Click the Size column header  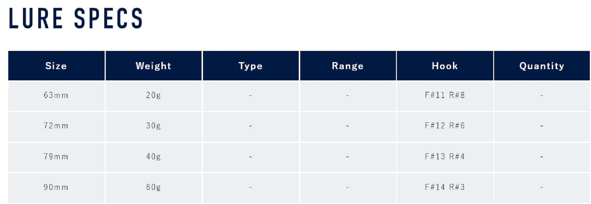56,66
